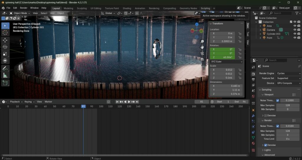The width and height of the screenshot is (302, 160).
Task: Open the File menu
Action: click(x=9, y=8)
